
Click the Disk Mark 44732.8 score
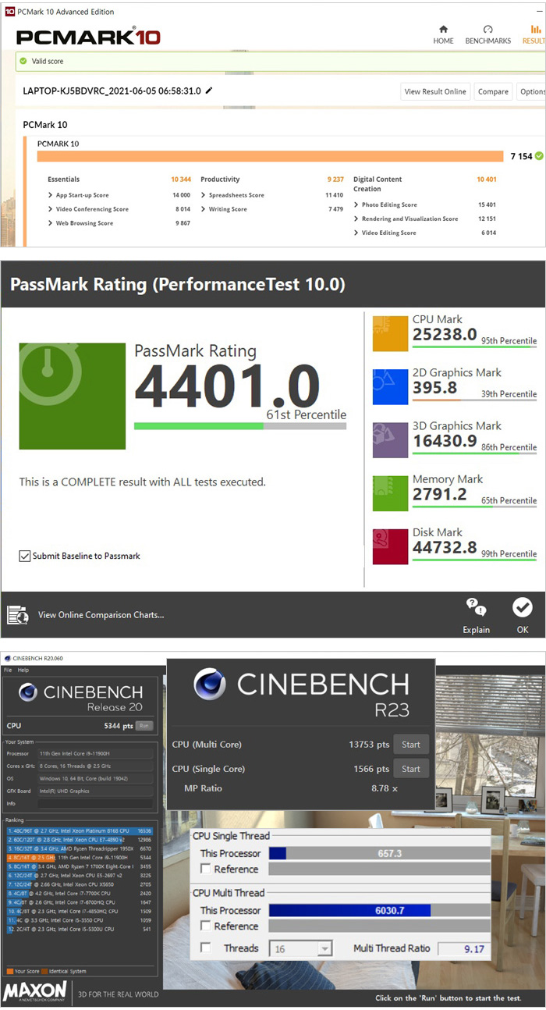445,547
